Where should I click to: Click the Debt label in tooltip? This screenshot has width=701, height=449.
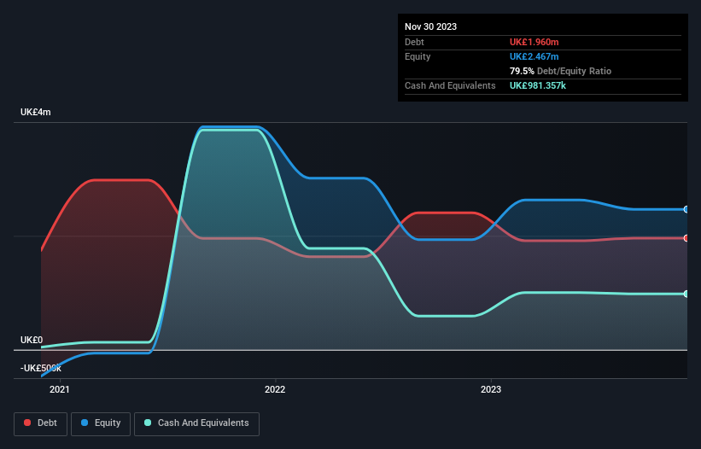click(x=414, y=42)
